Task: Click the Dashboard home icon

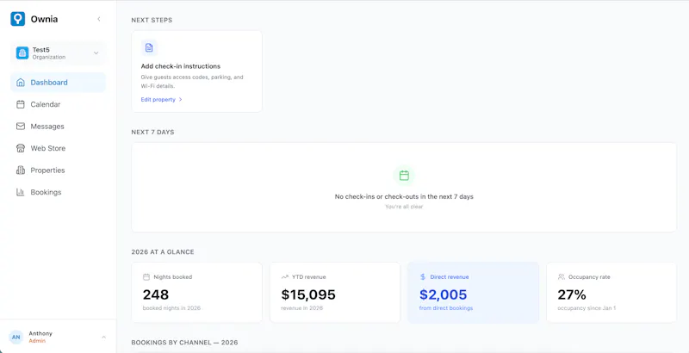Action: 20,83
